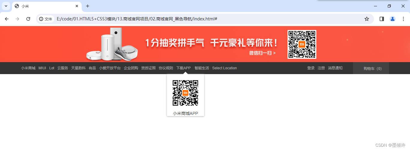Screen dimensions: 410x150
Task: Open the Lot nav link
Action: point(52,68)
